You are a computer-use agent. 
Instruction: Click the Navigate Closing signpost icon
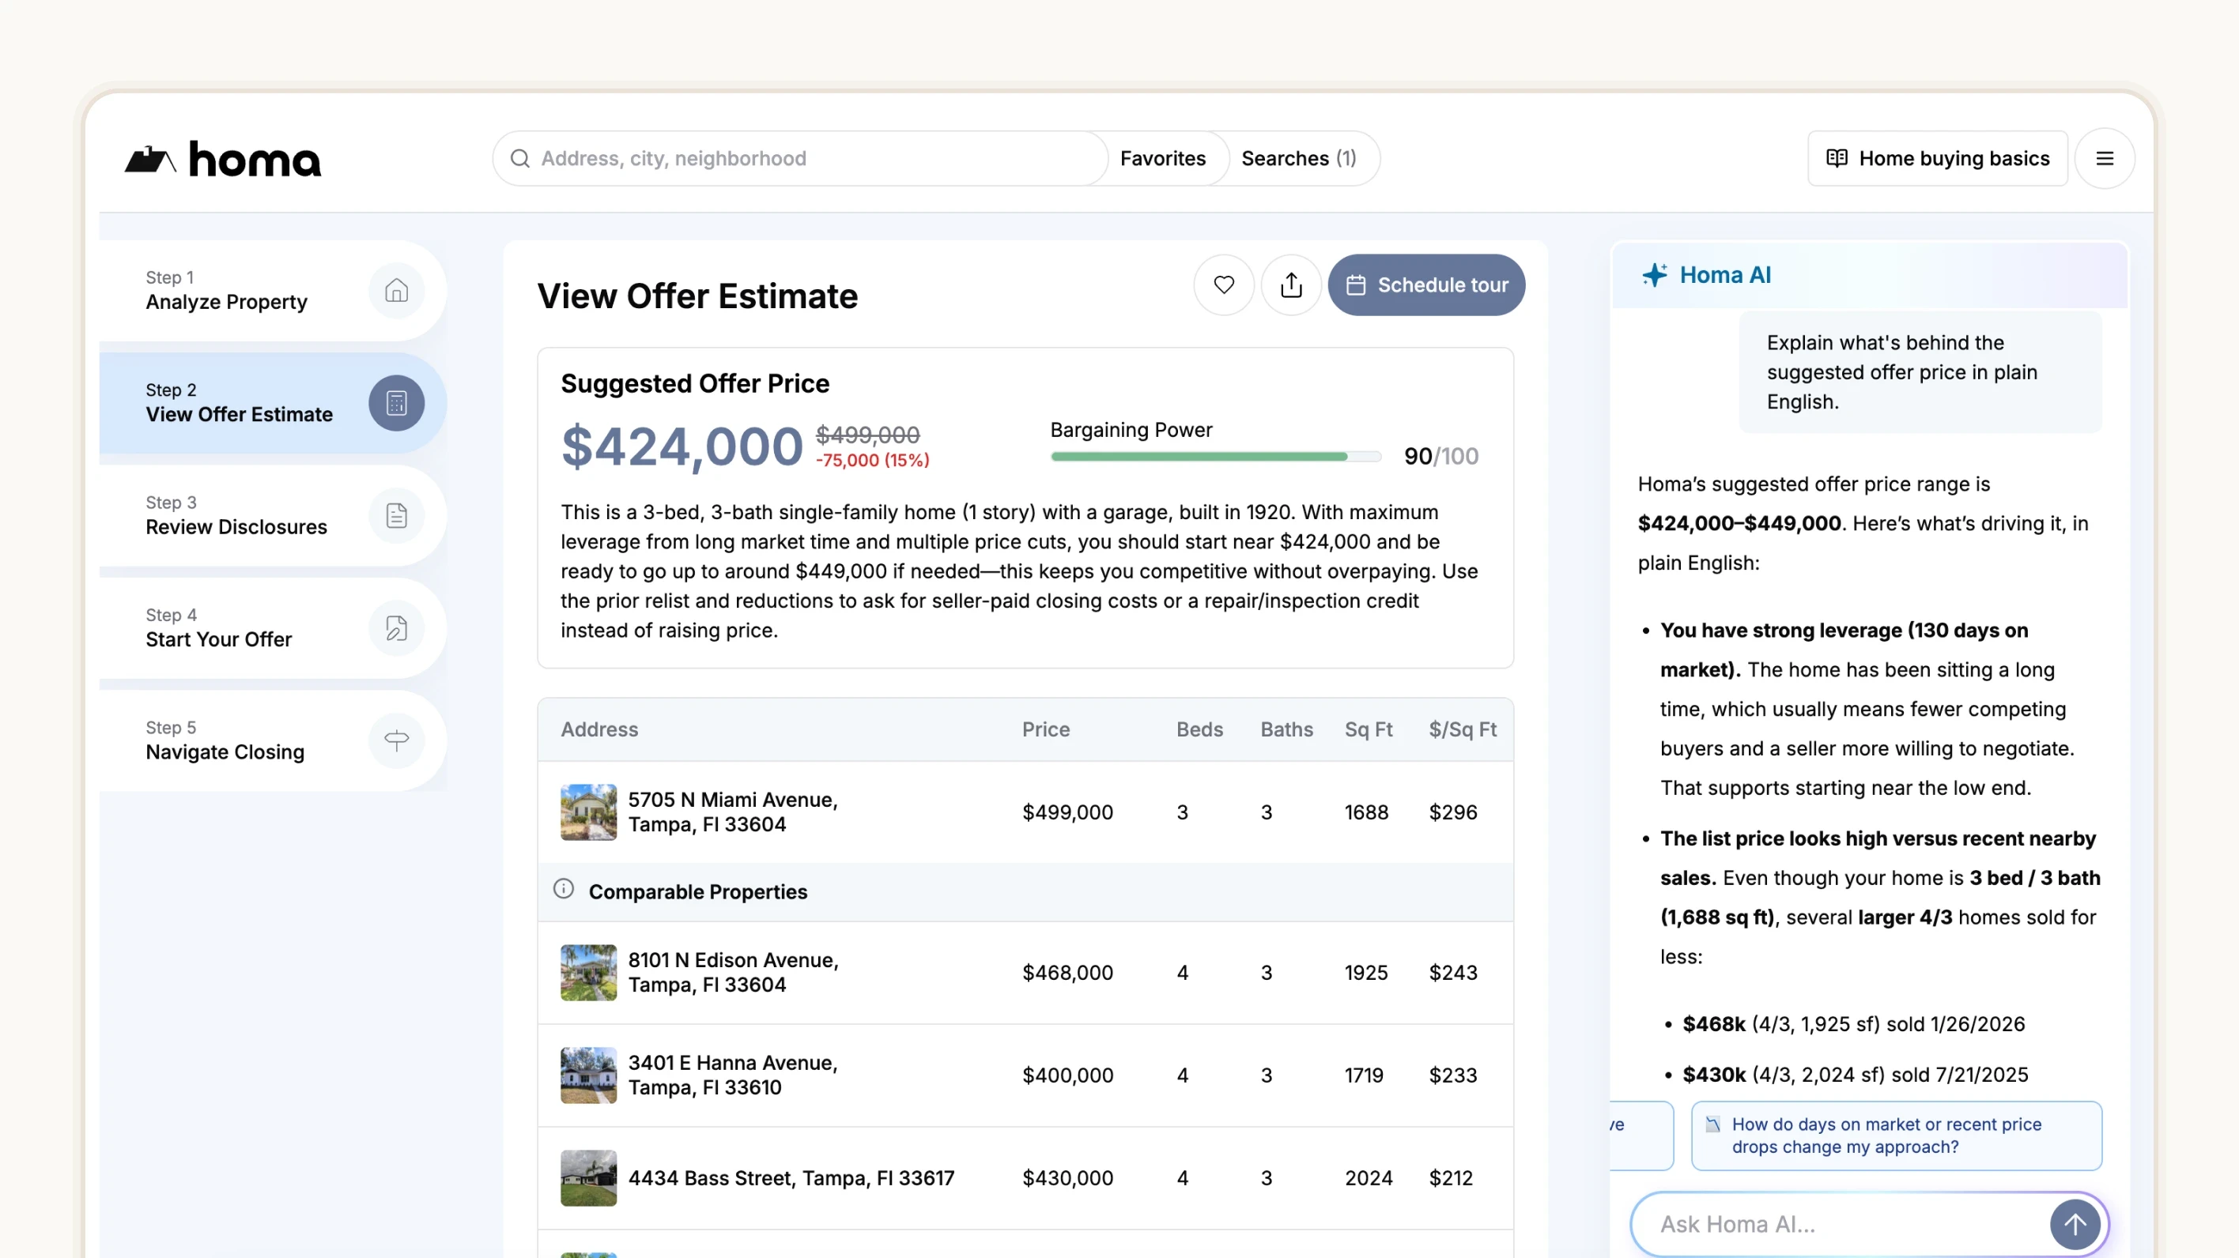point(396,740)
